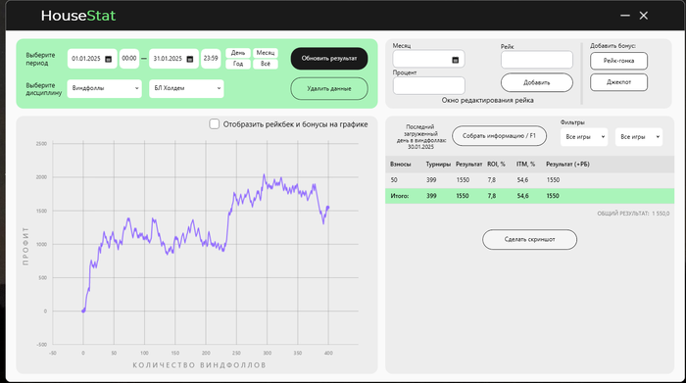Select the table row with buy-in 50
686x383 pixels.
[529, 180]
